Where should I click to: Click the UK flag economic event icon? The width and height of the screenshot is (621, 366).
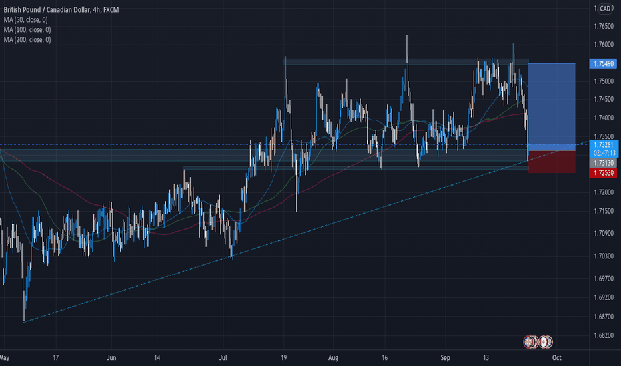click(529, 341)
